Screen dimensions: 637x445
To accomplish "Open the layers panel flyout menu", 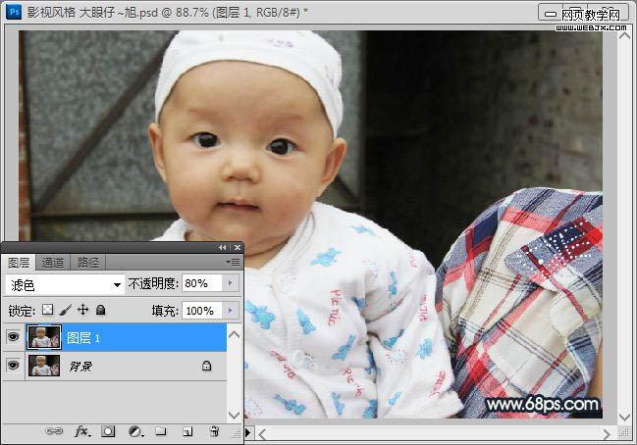I will pyautogui.click(x=233, y=263).
